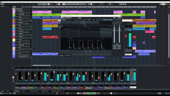Image resolution: width=170 pixels, height=96 pixels.
Task: Click Record in the transport bar
Action: pyautogui.click(x=95, y=93)
